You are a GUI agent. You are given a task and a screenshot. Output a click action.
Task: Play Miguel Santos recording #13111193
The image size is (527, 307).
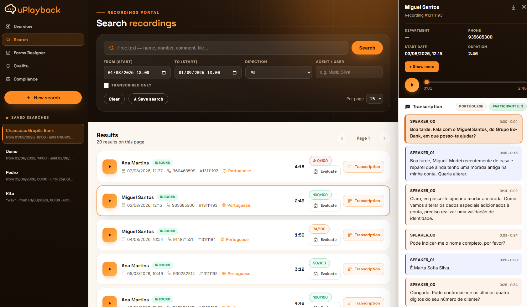coord(110,201)
